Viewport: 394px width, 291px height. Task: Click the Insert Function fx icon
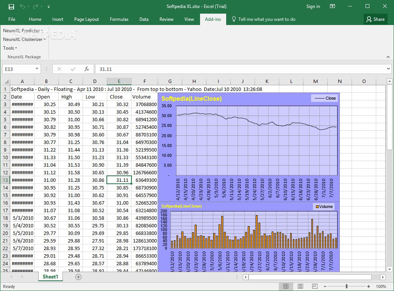87,69
